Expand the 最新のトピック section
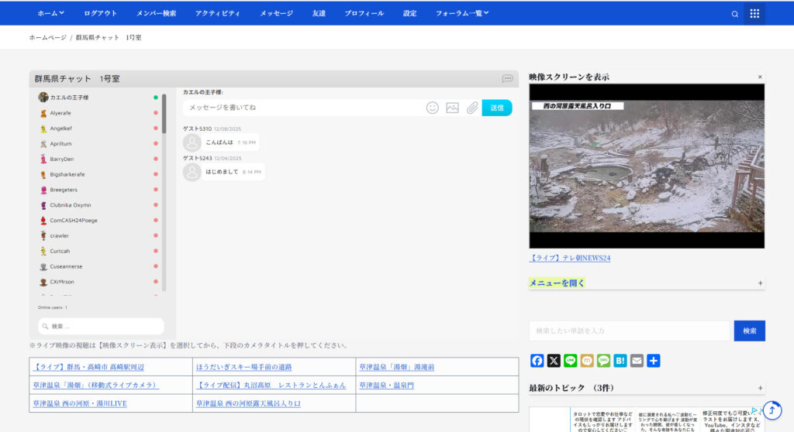Viewport: 794px width, 432px height. [x=760, y=388]
